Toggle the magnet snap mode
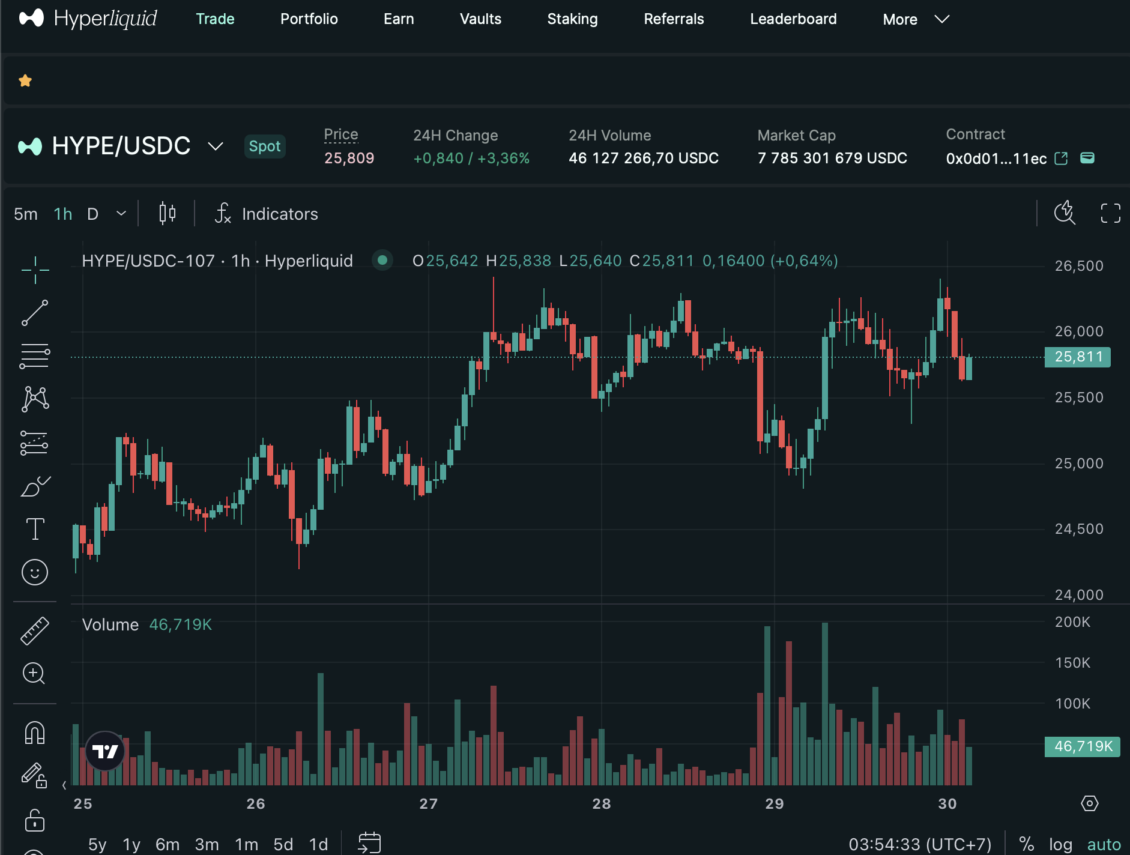Image resolution: width=1130 pixels, height=855 pixels. [x=35, y=733]
